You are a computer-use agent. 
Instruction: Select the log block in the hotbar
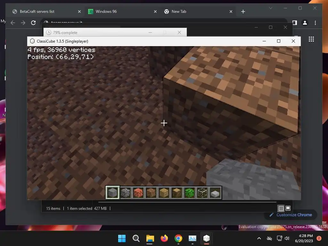[177, 193]
